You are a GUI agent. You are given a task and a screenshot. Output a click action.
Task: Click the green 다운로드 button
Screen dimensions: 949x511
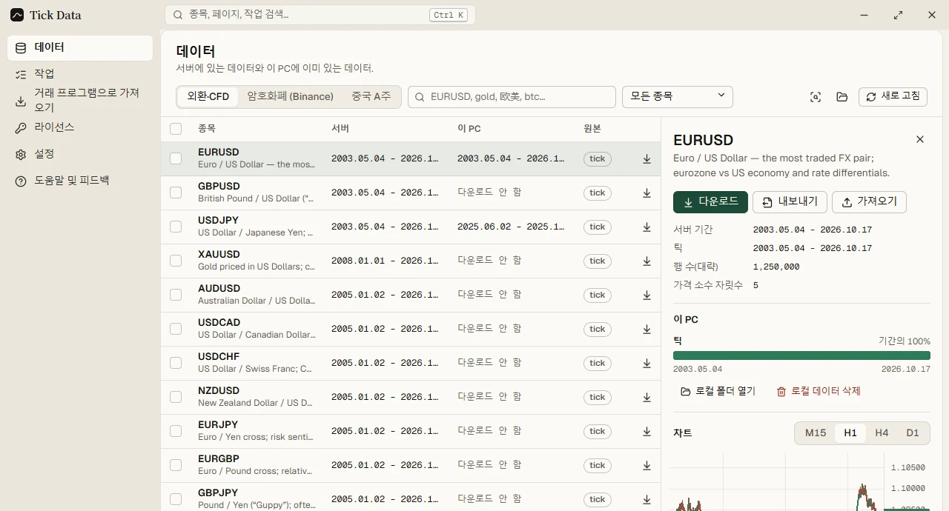(x=710, y=202)
